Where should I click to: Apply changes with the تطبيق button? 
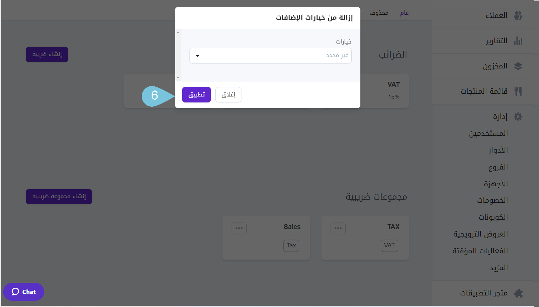click(x=196, y=94)
